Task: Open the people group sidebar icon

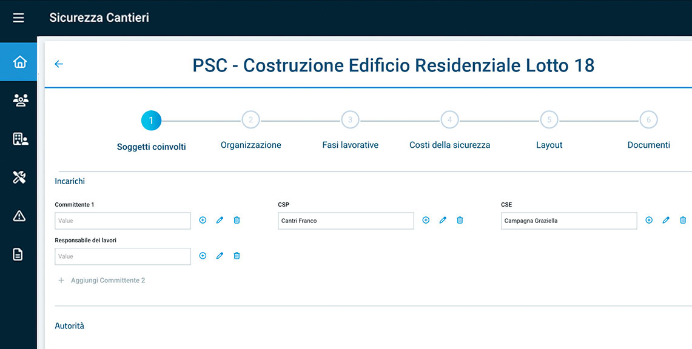Action: click(x=20, y=101)
